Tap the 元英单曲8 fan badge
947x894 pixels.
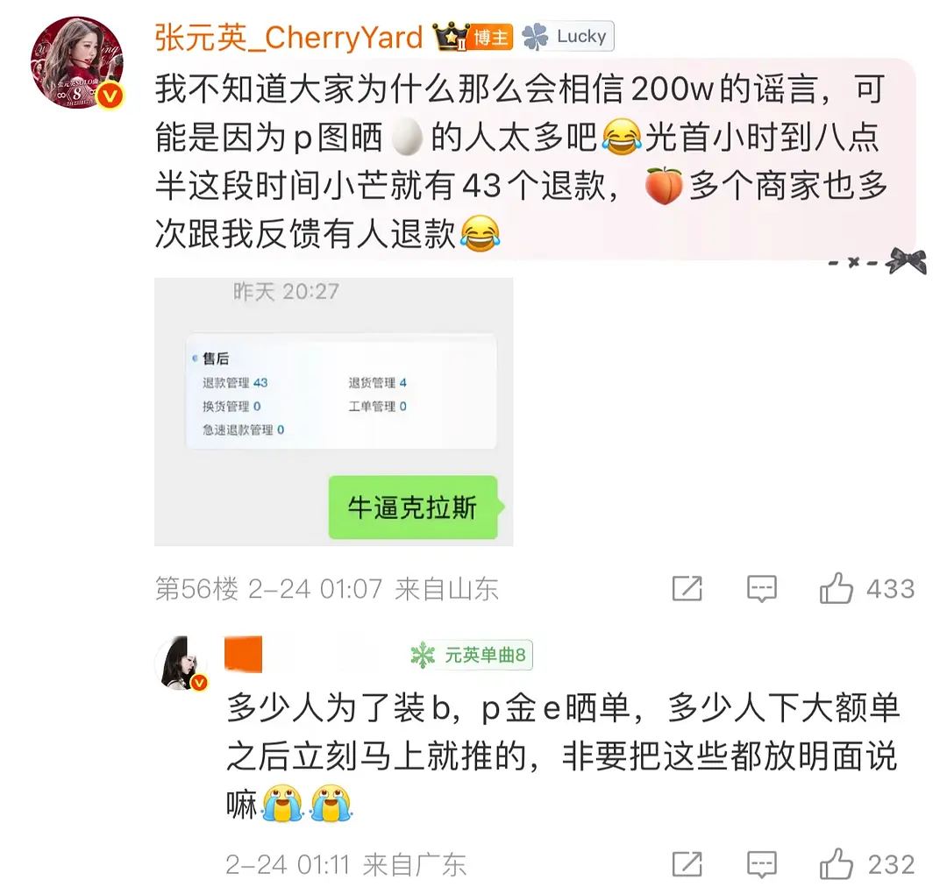pos(471,655)
